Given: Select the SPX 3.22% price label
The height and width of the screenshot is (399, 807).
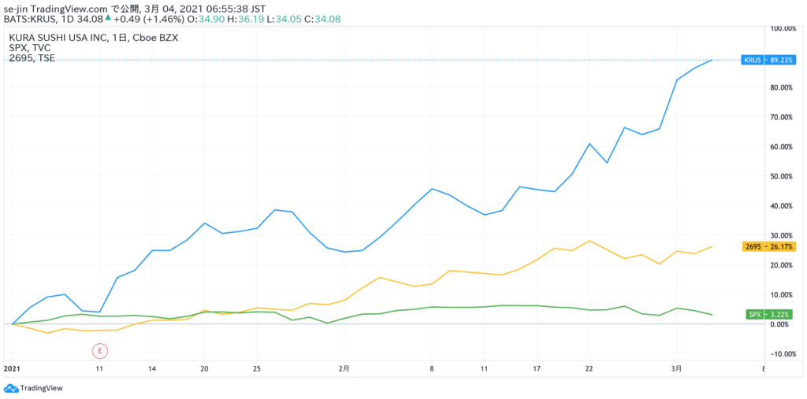Looking at the screenshot, I should click(x=769, y=314).
